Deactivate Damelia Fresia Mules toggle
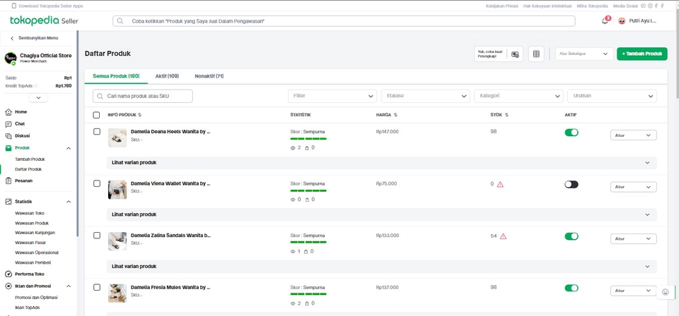 click(x=571, y=288)
